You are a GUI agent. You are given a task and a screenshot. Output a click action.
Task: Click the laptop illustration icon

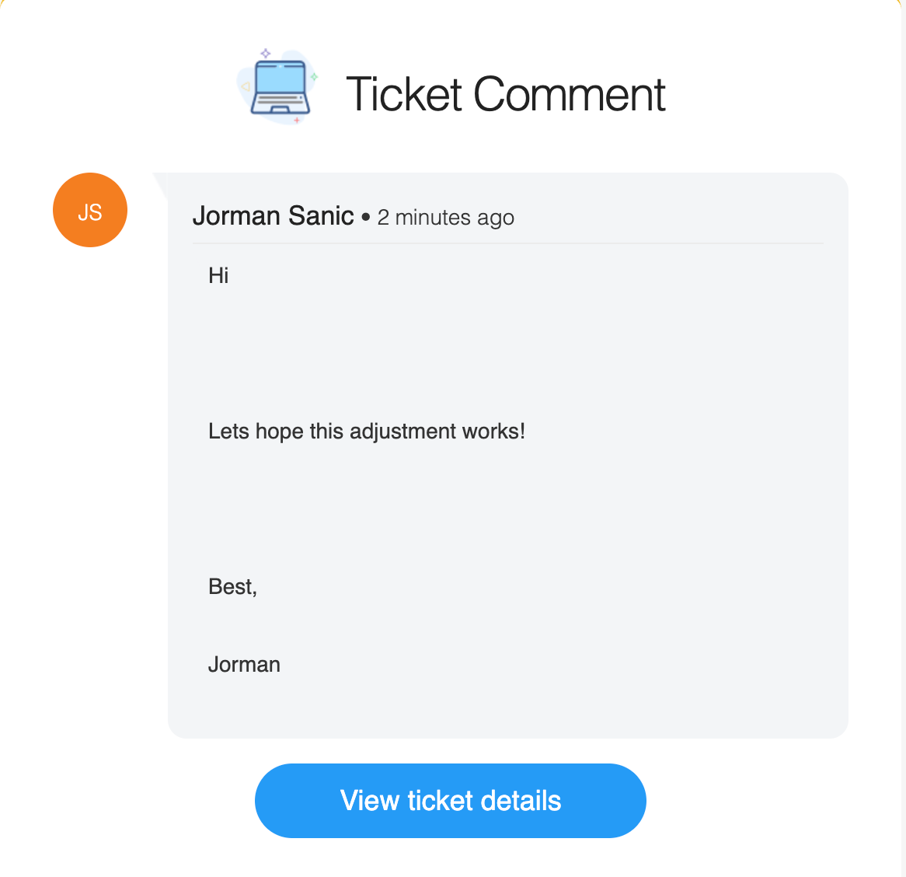tap(278, 87)
